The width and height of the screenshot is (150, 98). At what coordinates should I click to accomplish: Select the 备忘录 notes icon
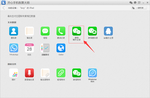point(29,31)
